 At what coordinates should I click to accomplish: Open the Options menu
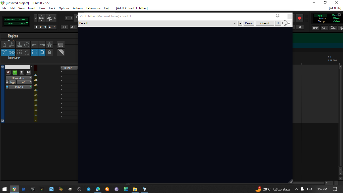click(x=64, y=8)
